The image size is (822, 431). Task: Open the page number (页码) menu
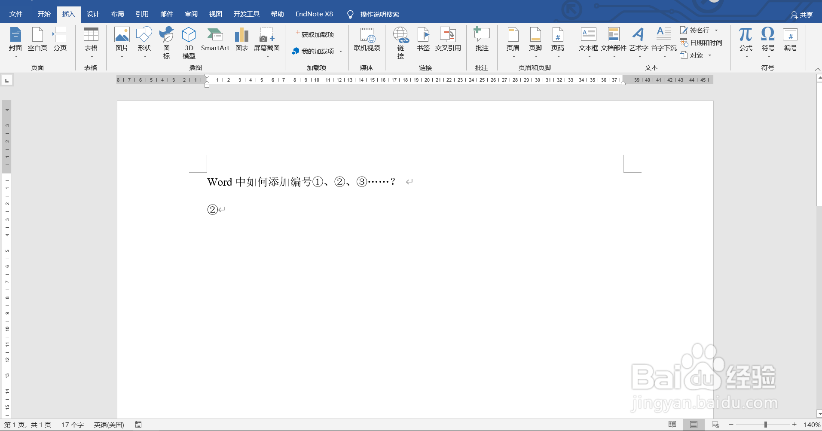coord(558,42)
